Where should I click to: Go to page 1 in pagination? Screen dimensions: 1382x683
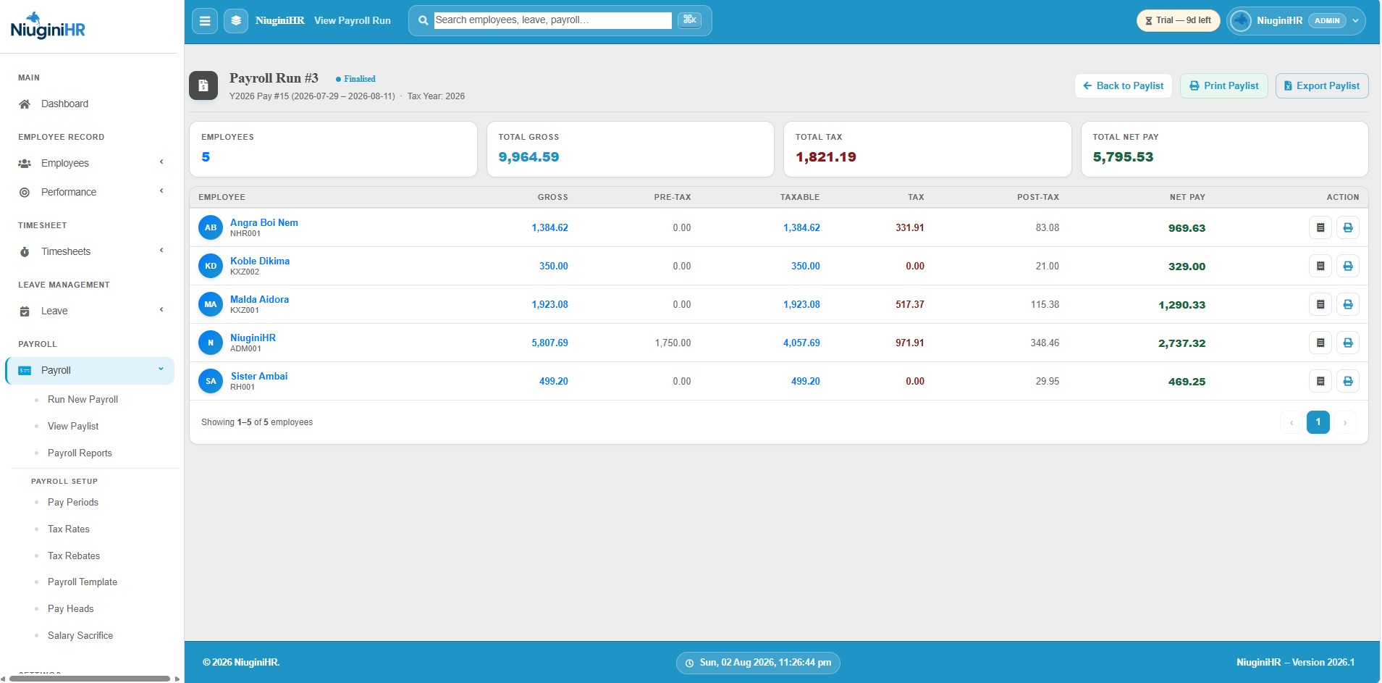(x=1318, y=422)
